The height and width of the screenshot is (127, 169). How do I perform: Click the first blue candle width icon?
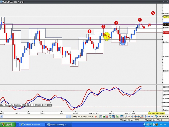click(x=146, y=116)
